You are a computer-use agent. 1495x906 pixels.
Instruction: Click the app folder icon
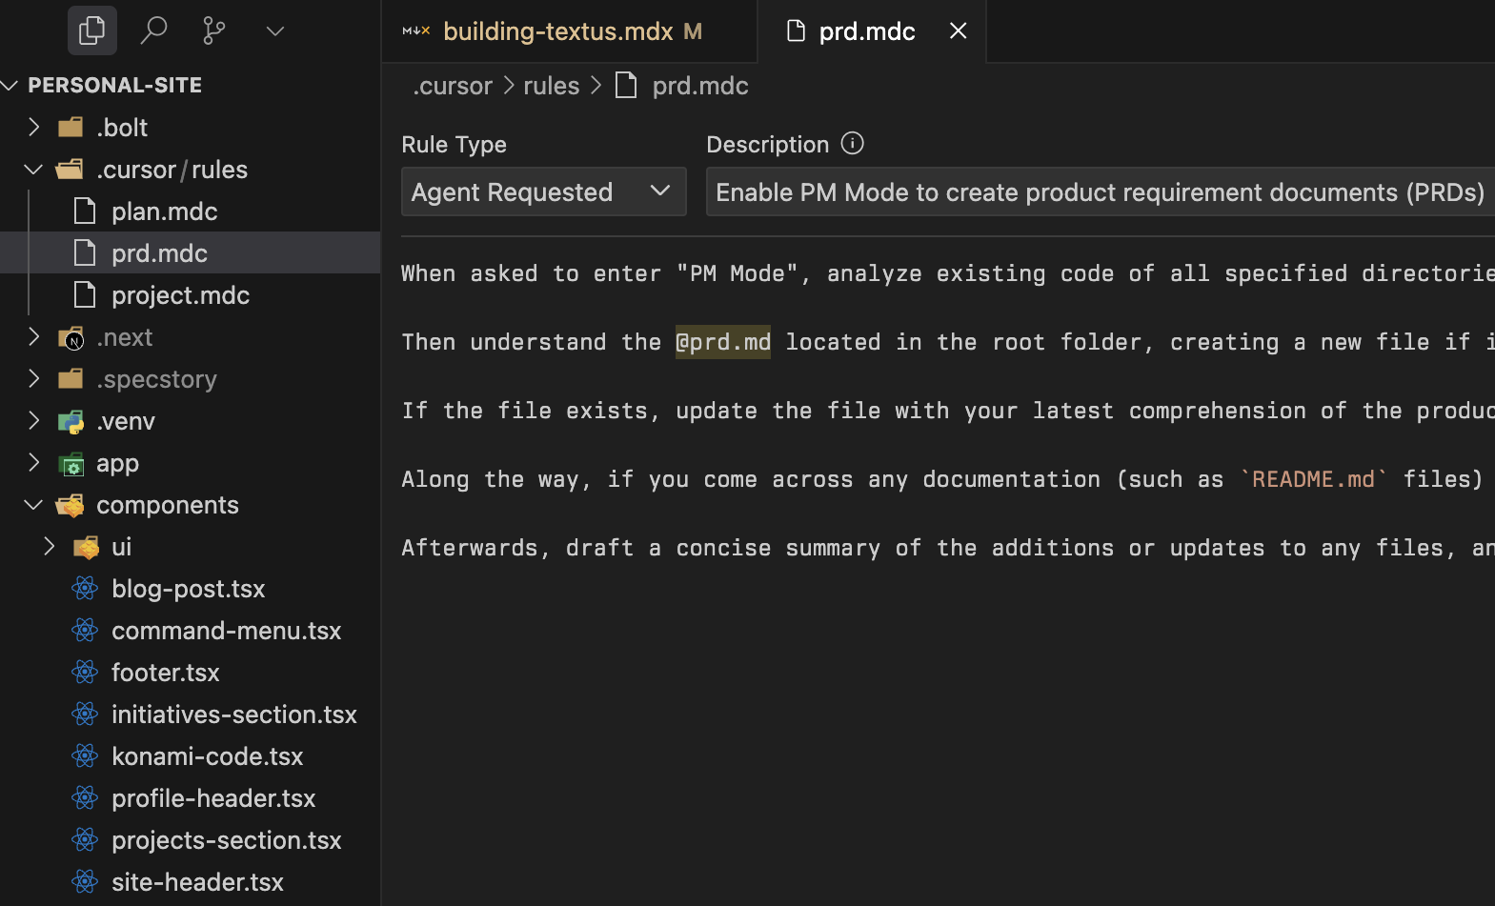[x=71, y=464]
